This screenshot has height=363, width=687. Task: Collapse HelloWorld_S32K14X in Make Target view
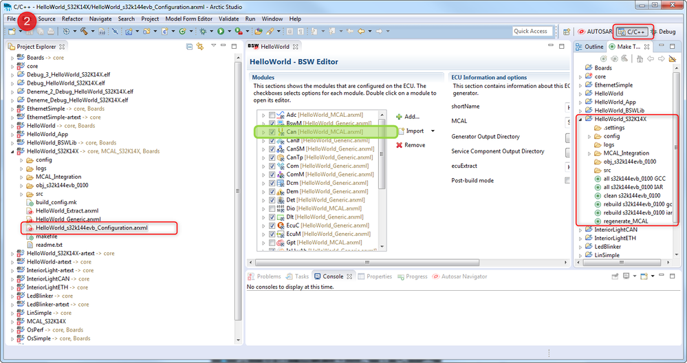pos(580,119)
